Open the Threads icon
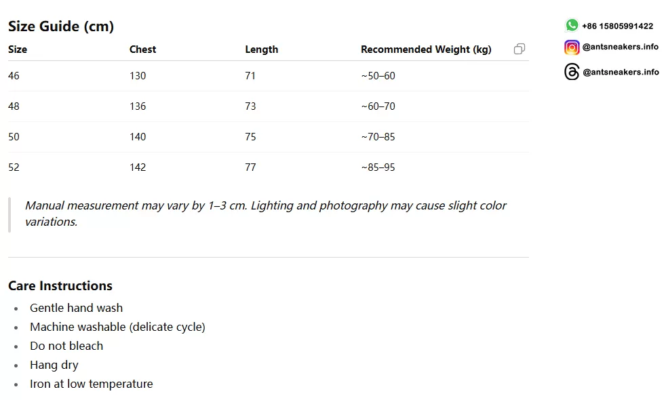The width and height of the screenshot is (666, 400). (x=572, y=72)
